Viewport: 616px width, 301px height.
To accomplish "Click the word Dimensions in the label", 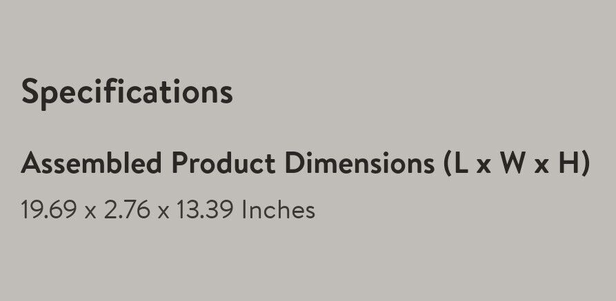I will pos(359,163).
